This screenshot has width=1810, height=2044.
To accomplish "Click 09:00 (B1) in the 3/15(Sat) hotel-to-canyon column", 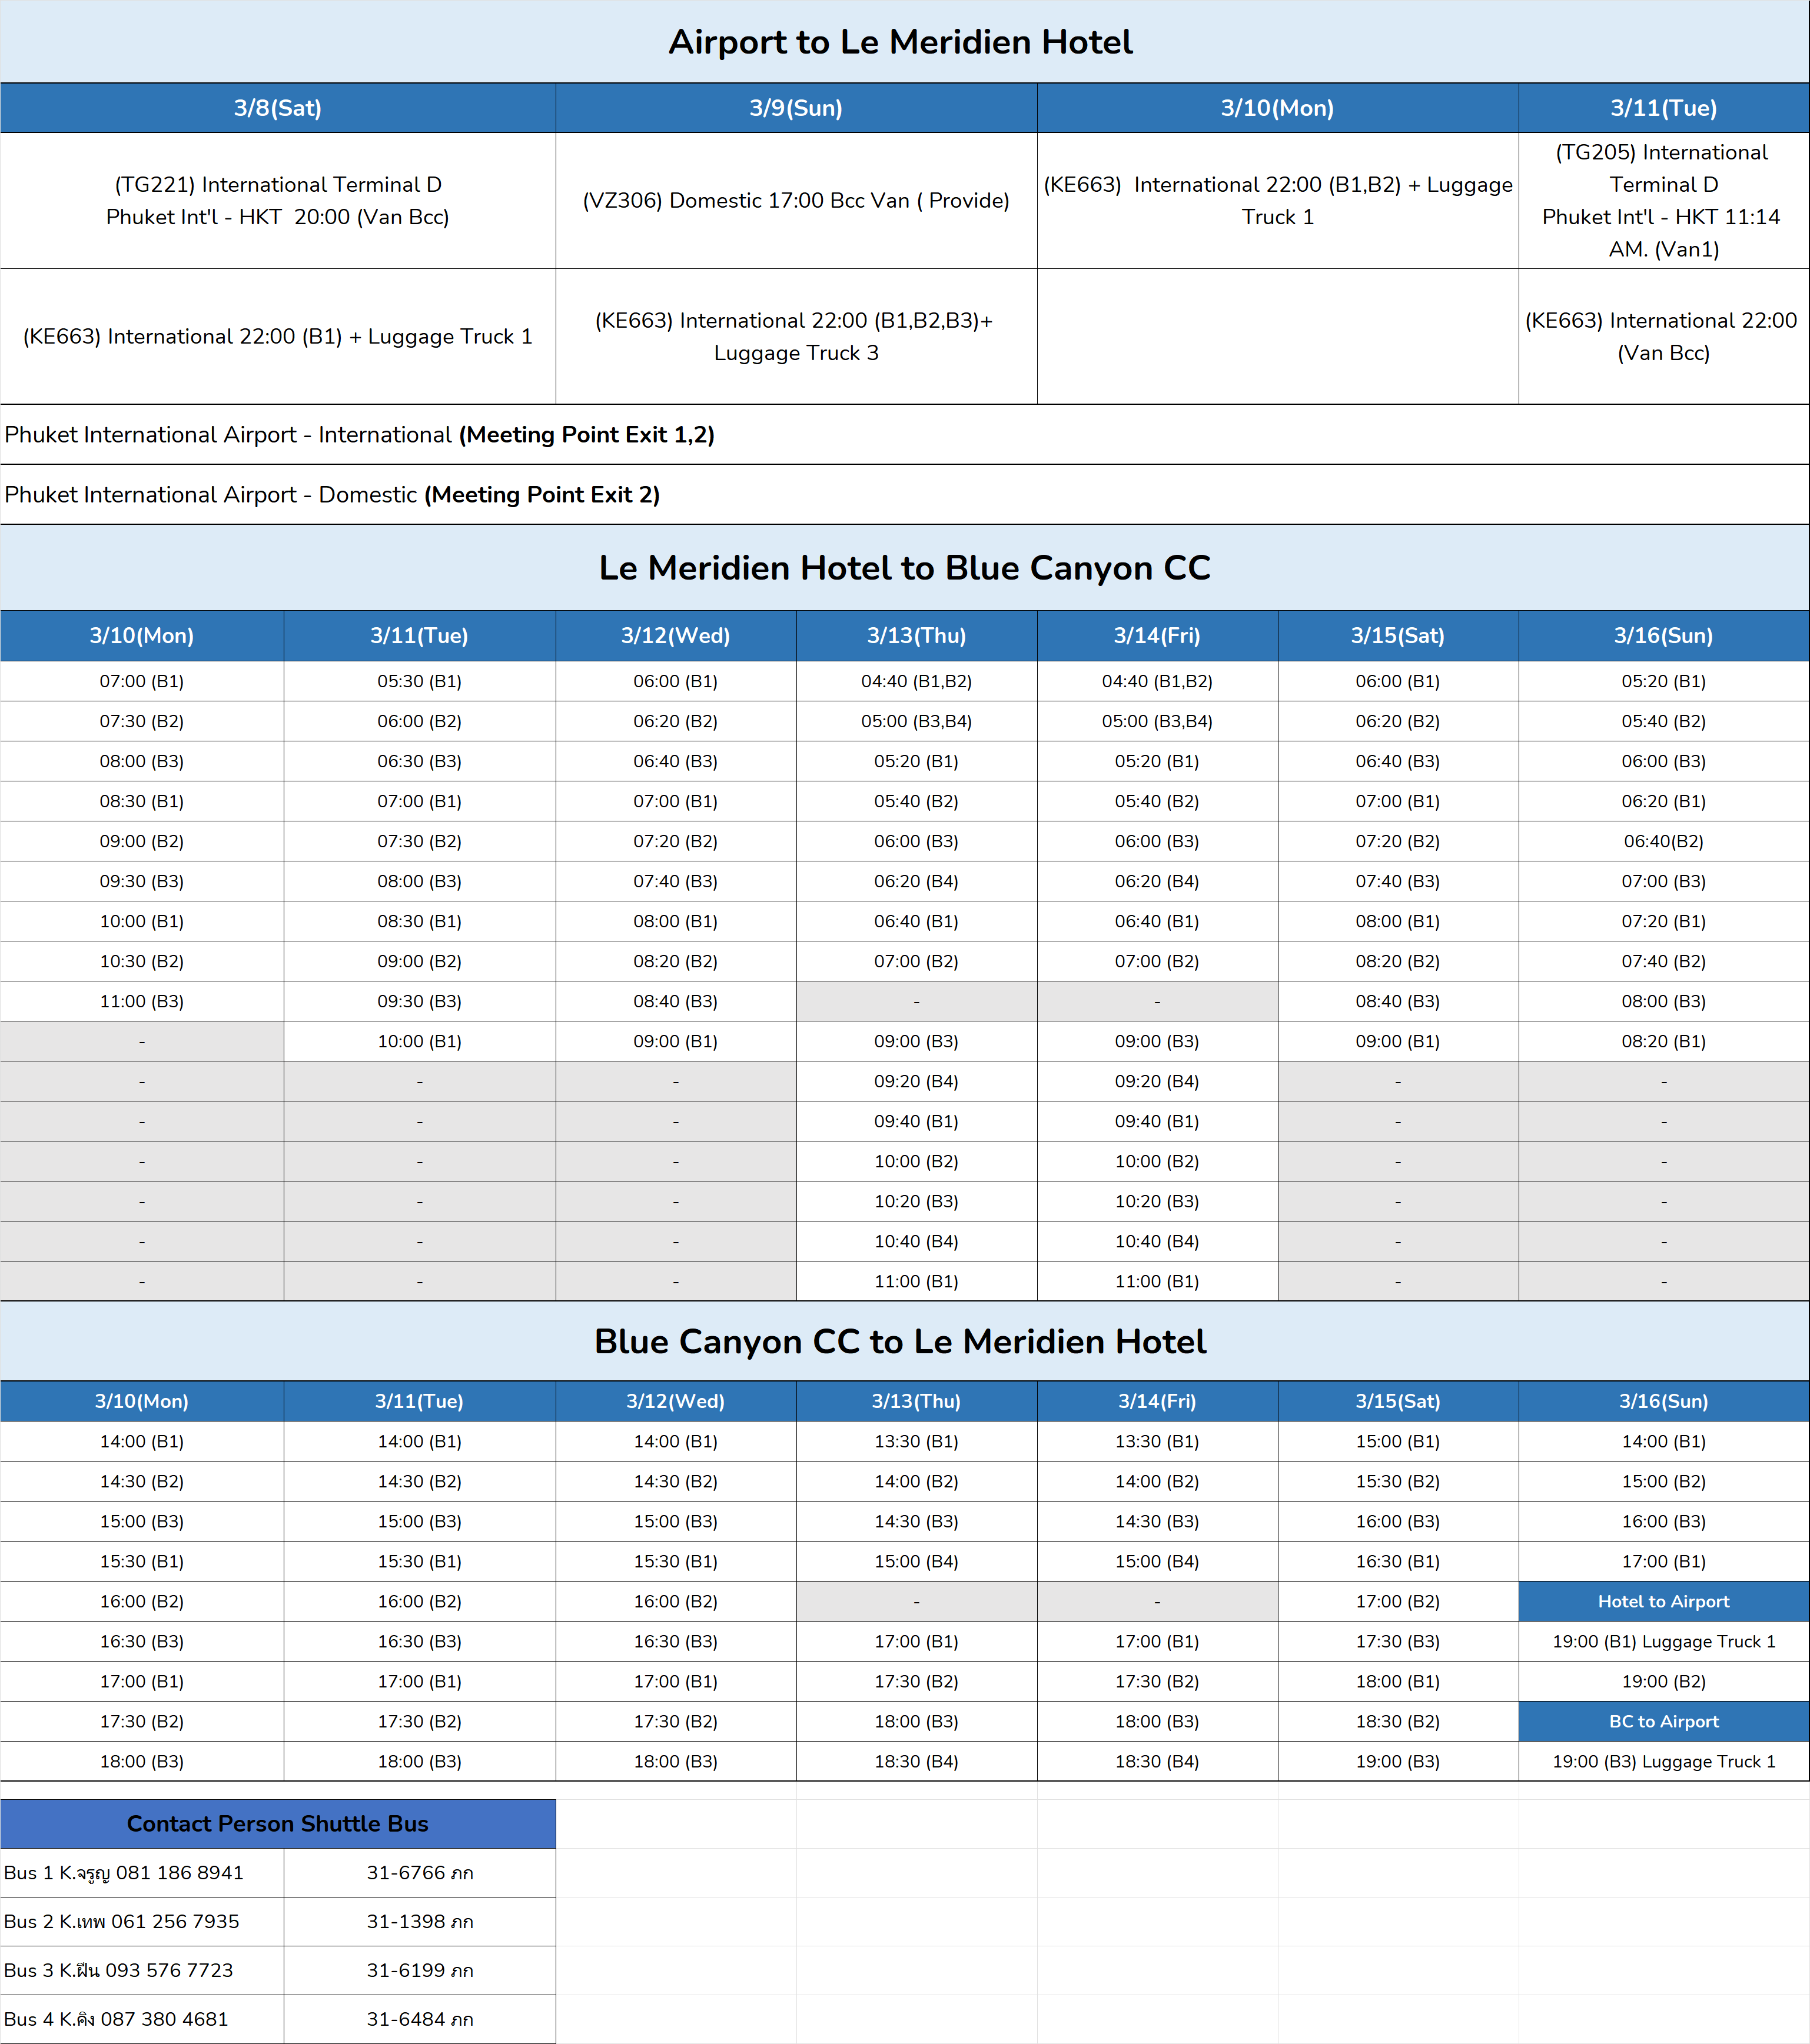I will 1398,1041.
